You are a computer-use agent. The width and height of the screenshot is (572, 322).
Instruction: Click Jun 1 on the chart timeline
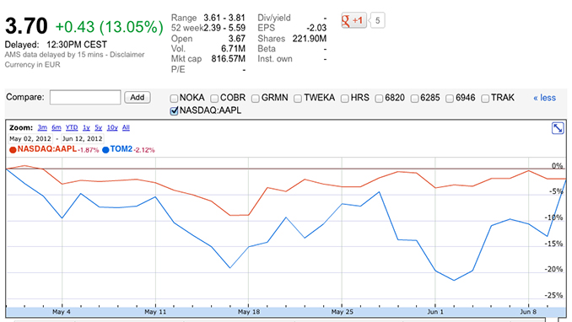pyautogui.click(x=435, y=312)
